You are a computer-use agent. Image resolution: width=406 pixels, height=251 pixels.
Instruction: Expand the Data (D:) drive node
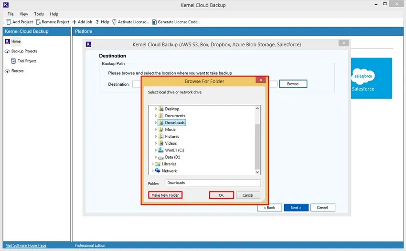pyautogui.click(x=156, y=157)
